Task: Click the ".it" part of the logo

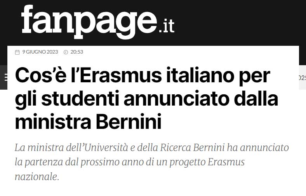Action: click(166, 26)
